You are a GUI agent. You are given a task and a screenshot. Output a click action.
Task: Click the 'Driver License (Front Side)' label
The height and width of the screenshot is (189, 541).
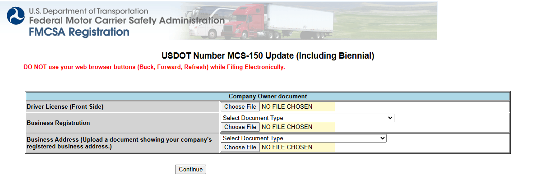coord(65,107)
